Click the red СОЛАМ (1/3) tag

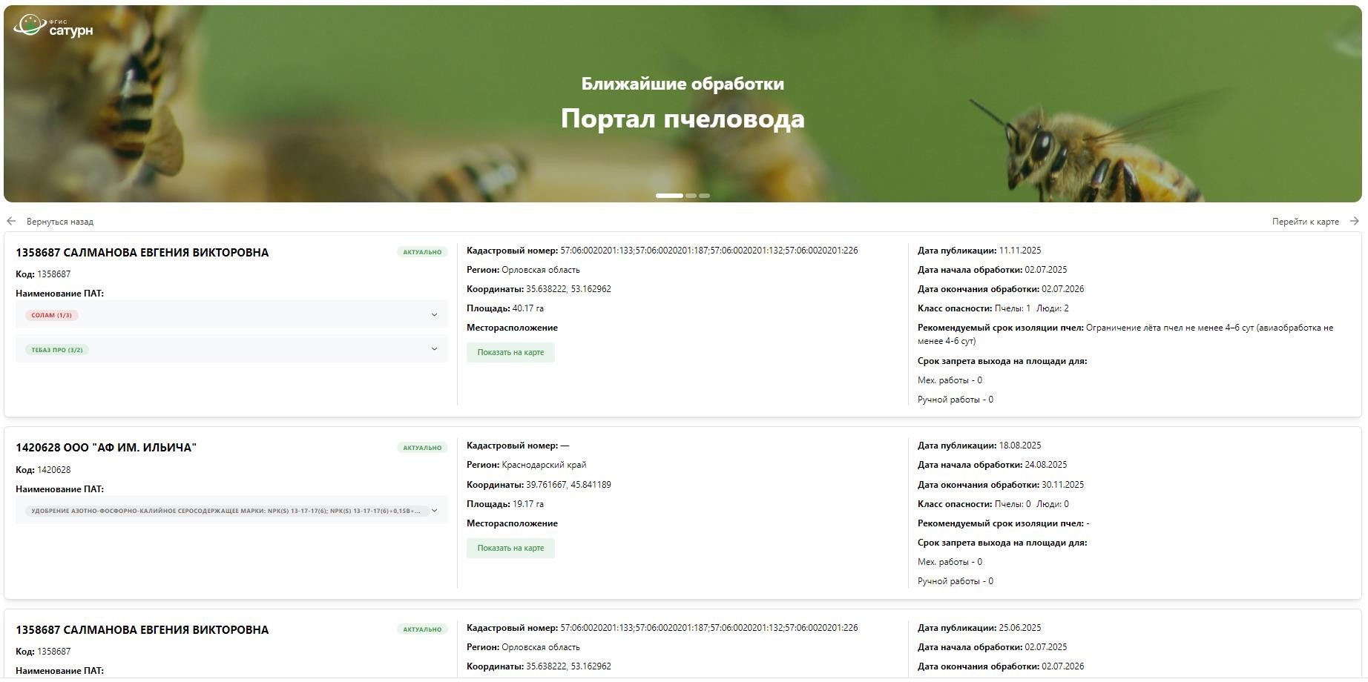coord(52,315)
